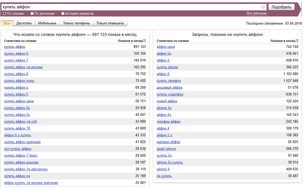Switch to the 'Десктопы' tab
Screen dimensions: 304x187
pos(24,23)
